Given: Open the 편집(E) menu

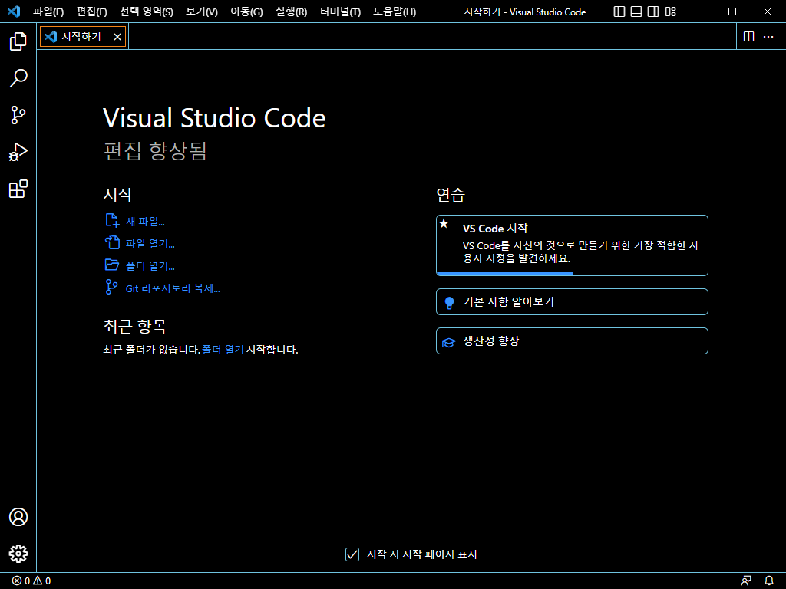Looking at the screenshot, I should pyautogui.click(x=92, y=12).
